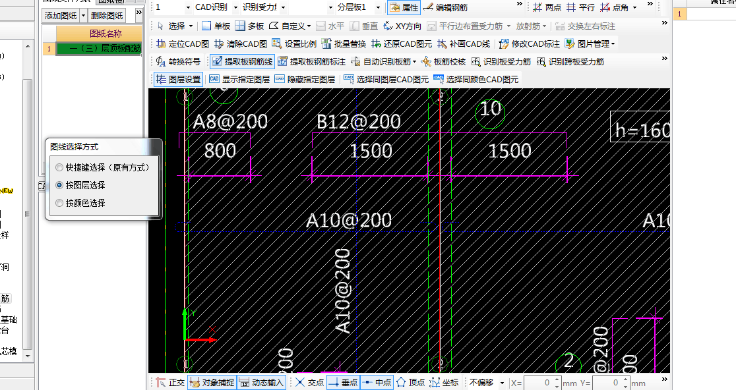Expand layer toolbar overflow chevron near 识别跨板受力筋
Screen dimensions: 736x390
pos(664,59)
